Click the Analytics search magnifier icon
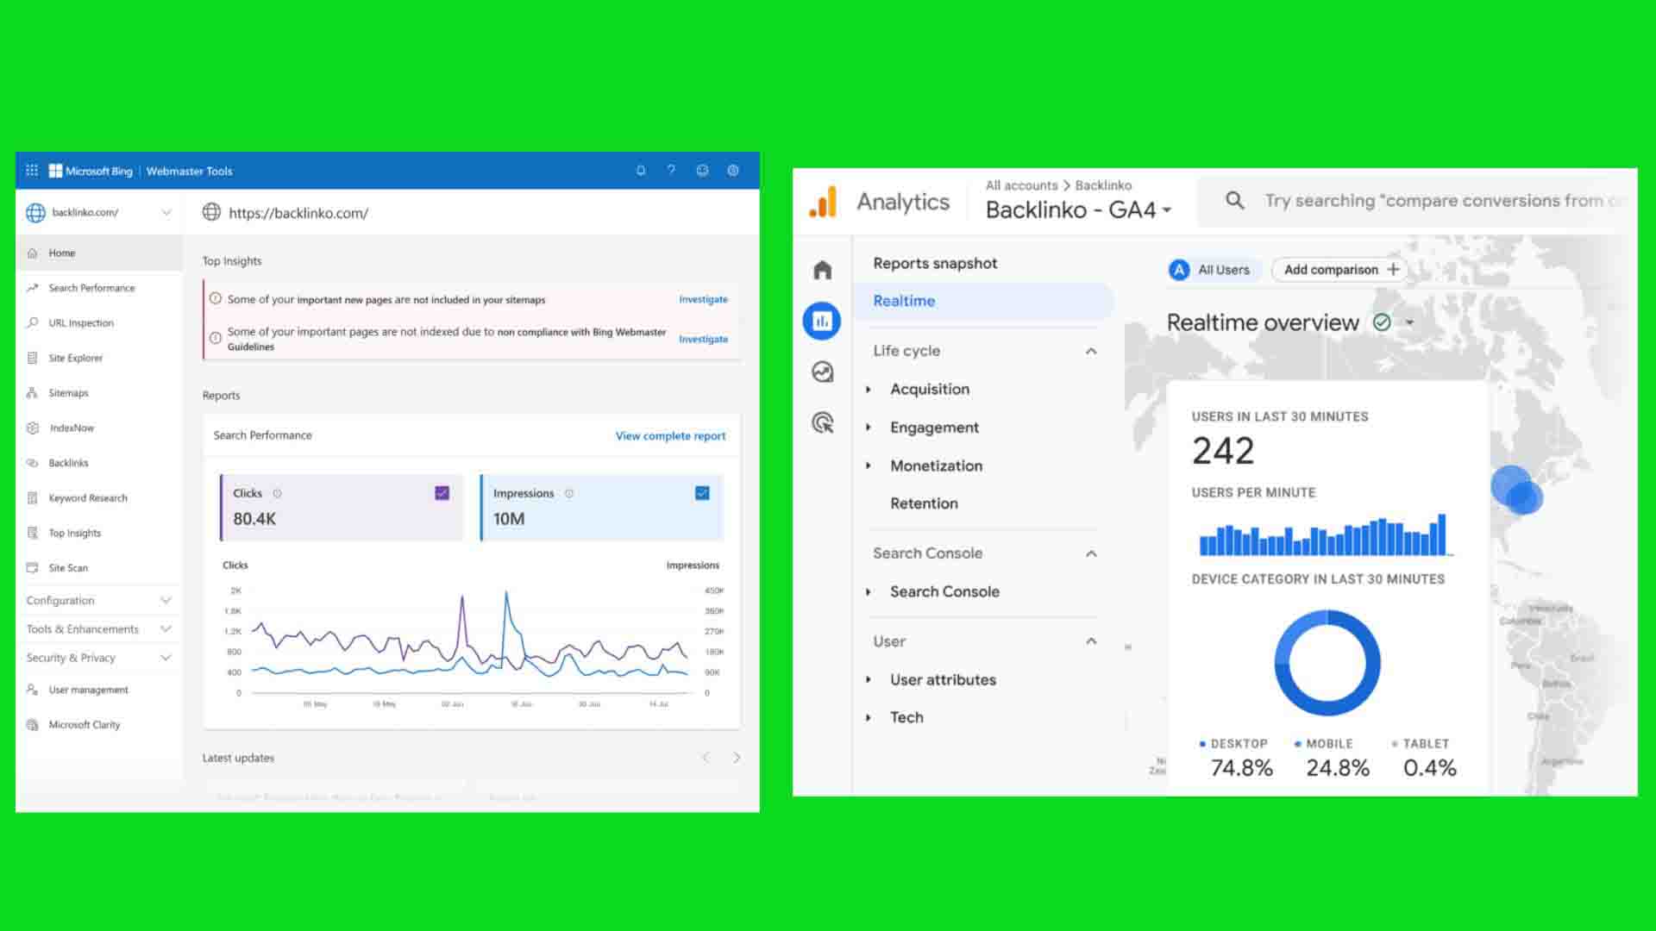Image resolution: width=1656 pixels, height=931 pixels. (1235, 201)
